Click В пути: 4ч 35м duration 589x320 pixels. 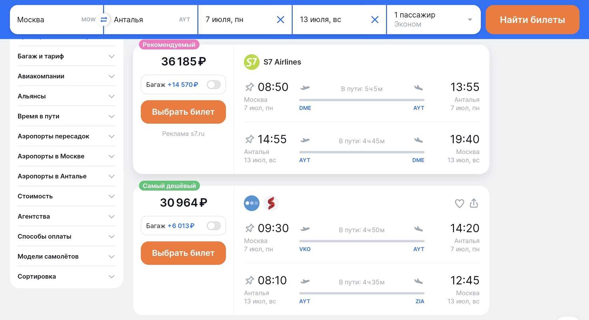pyautogui.click(x=362, y=282)
